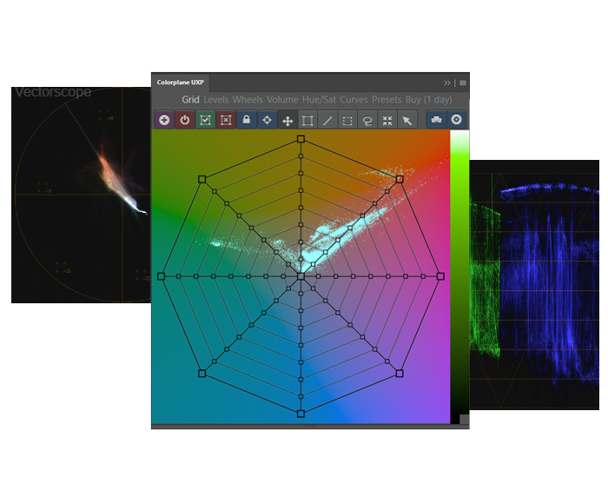Toggle the red power button
This screenshot has height=504, width=608.
184,120
